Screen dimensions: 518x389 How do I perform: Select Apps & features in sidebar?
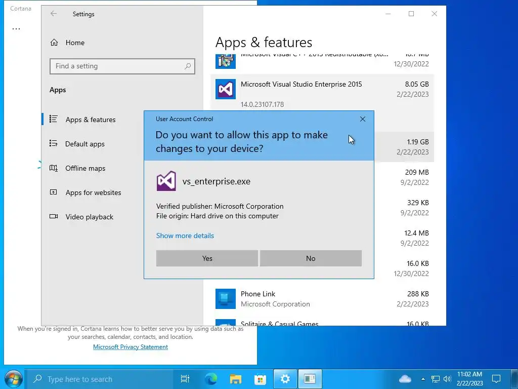[91, 120]
